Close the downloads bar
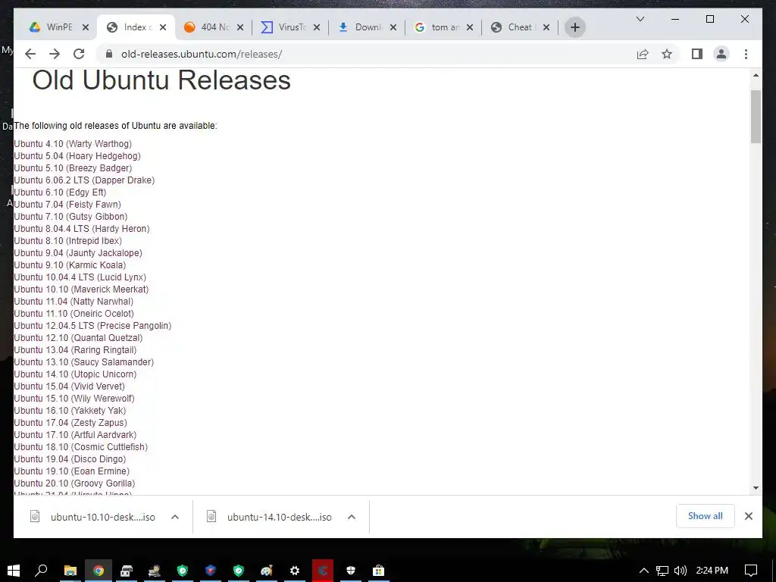 [748, 516]
